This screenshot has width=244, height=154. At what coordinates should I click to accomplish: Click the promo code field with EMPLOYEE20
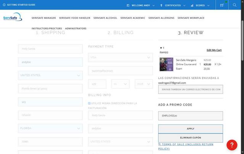pos(191,116)
